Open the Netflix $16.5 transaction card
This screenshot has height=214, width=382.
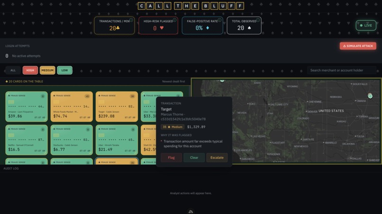(27, 140)
